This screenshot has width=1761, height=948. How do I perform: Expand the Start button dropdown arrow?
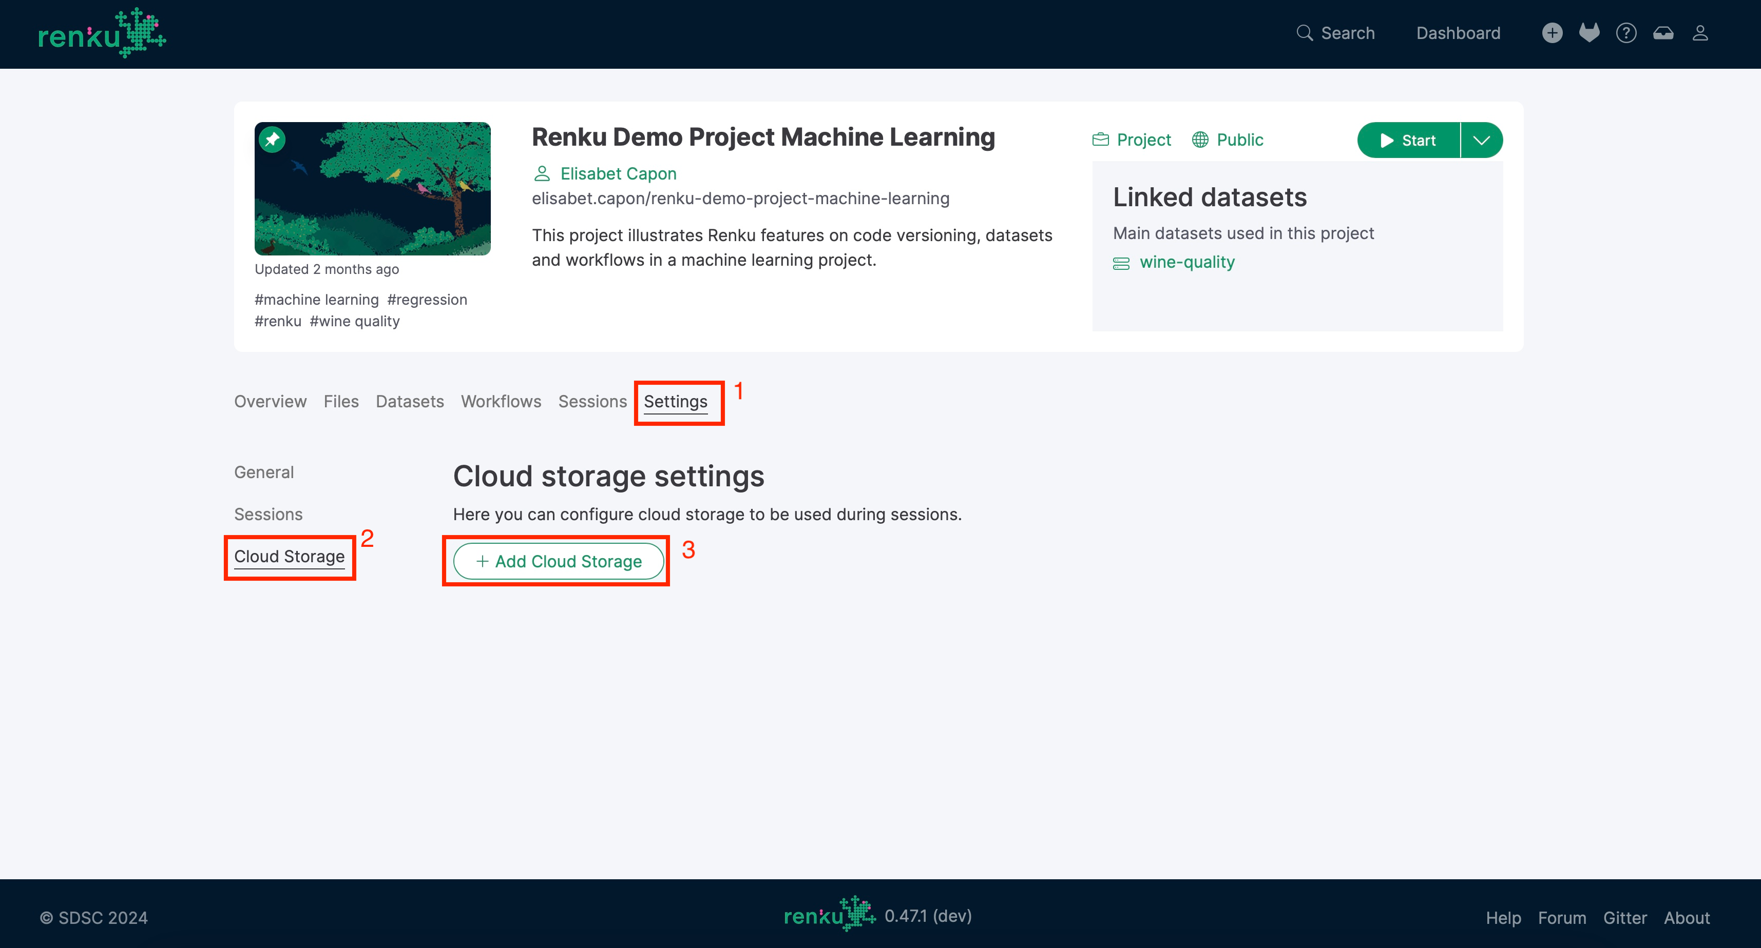1481,140
